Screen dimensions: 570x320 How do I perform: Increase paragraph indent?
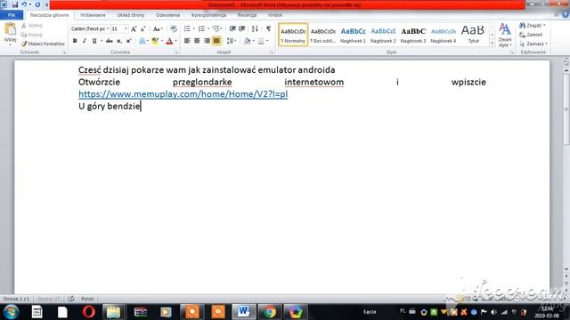241,28
